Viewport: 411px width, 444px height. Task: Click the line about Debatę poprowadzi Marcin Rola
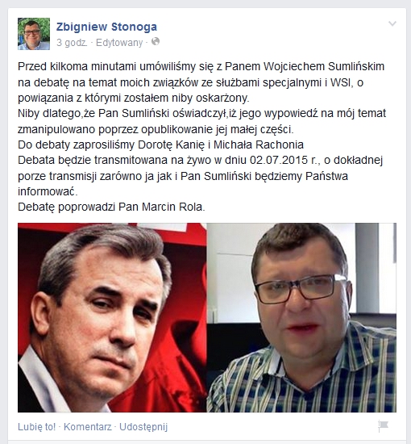tap(111, 207)
